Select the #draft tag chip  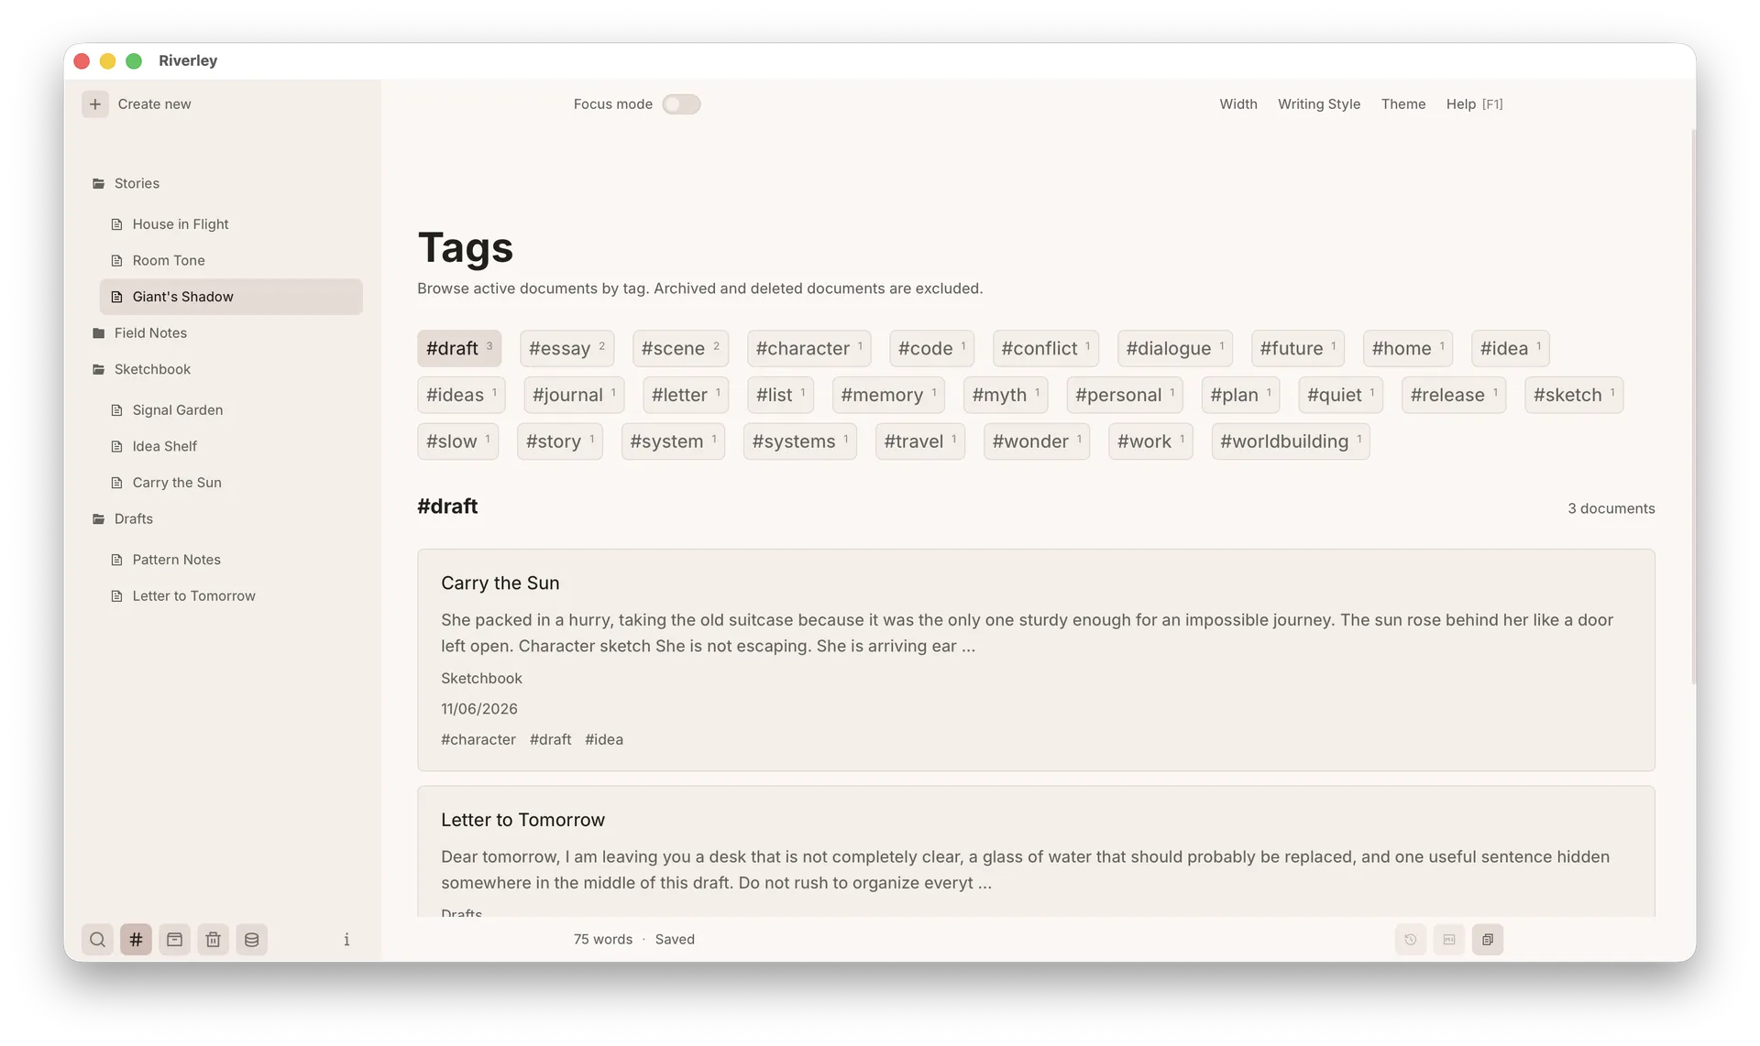459,349
